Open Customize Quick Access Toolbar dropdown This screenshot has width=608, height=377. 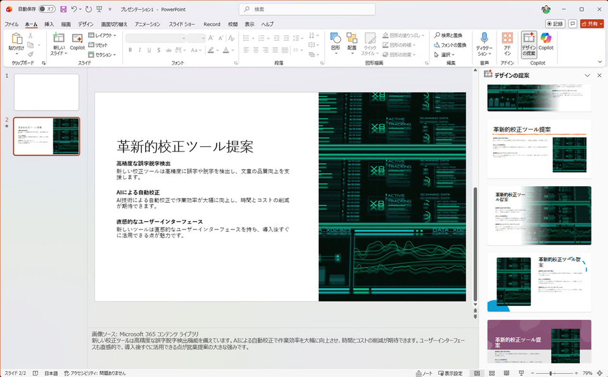click(110, 9)
